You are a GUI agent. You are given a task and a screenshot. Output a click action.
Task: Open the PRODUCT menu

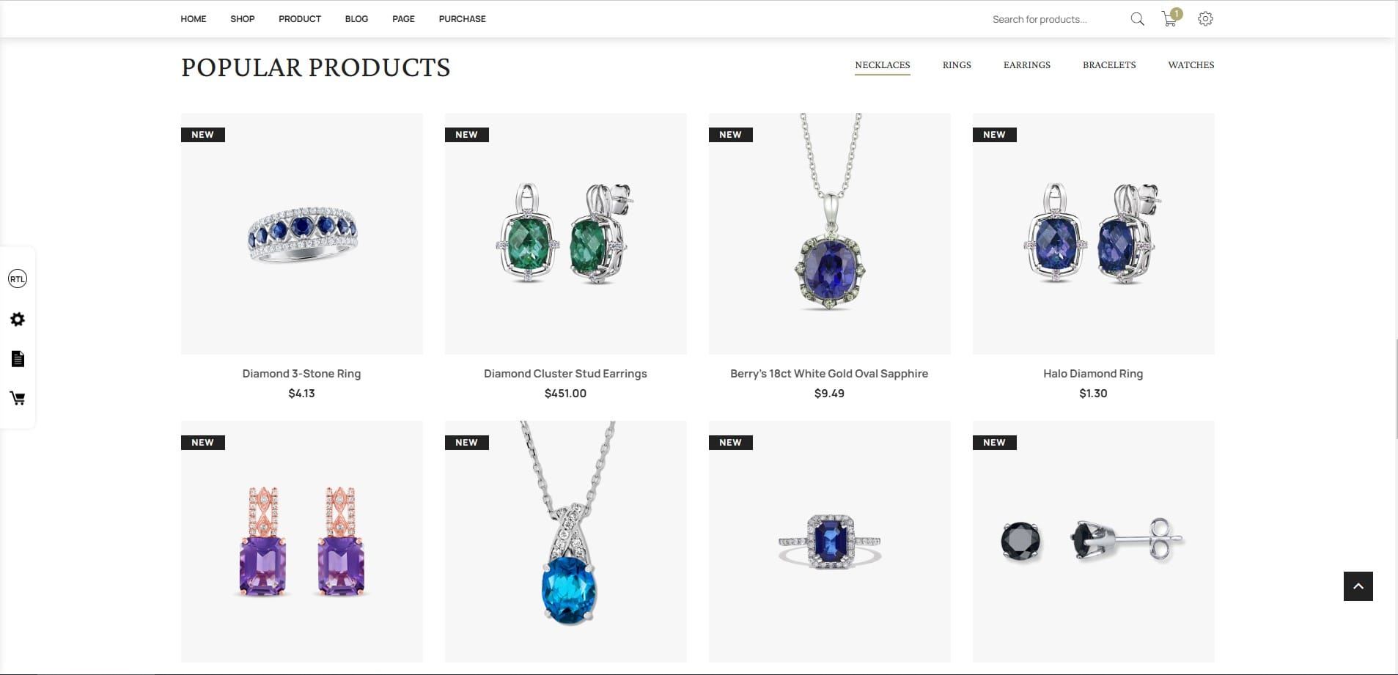tap(300, 19)
